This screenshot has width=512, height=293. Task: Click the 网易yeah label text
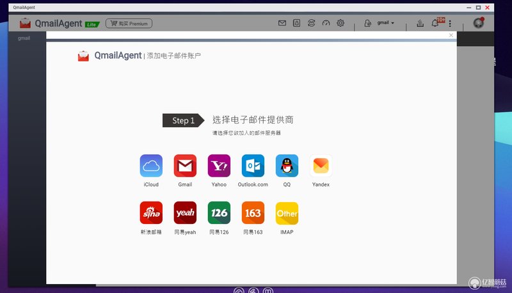[185, 232]
